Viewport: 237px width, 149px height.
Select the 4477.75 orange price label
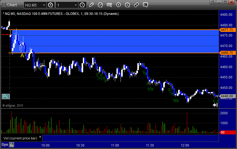(x=227, y=30)
